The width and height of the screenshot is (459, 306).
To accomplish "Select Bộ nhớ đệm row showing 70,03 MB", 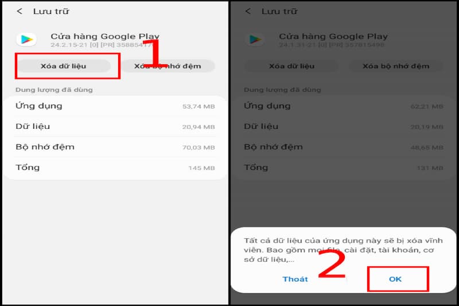I will click(115, 147).
